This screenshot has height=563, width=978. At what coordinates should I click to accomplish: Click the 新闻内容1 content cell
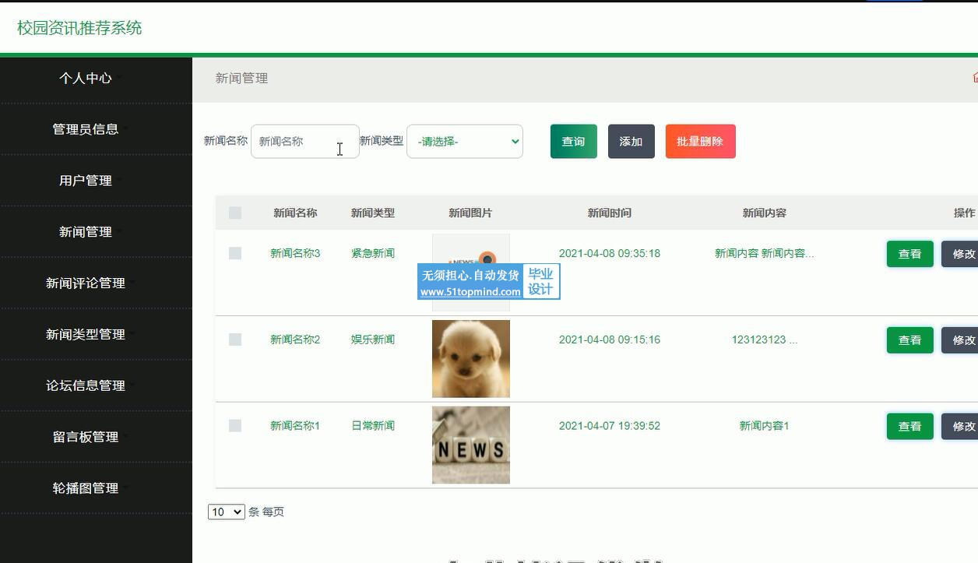(x=765, y=426)
